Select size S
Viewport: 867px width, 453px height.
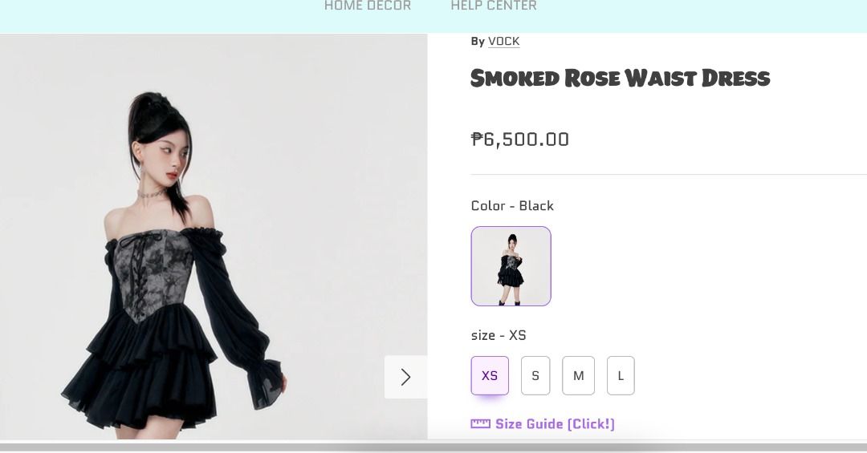pyautogui.click(x=535, y=376)
